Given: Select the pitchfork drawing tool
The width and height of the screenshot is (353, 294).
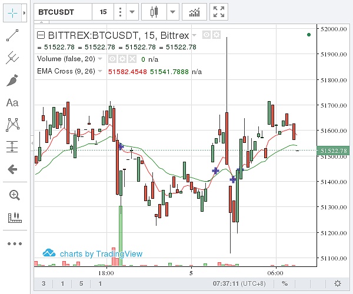Looking at the screenshot, I should tap(12, 58).
